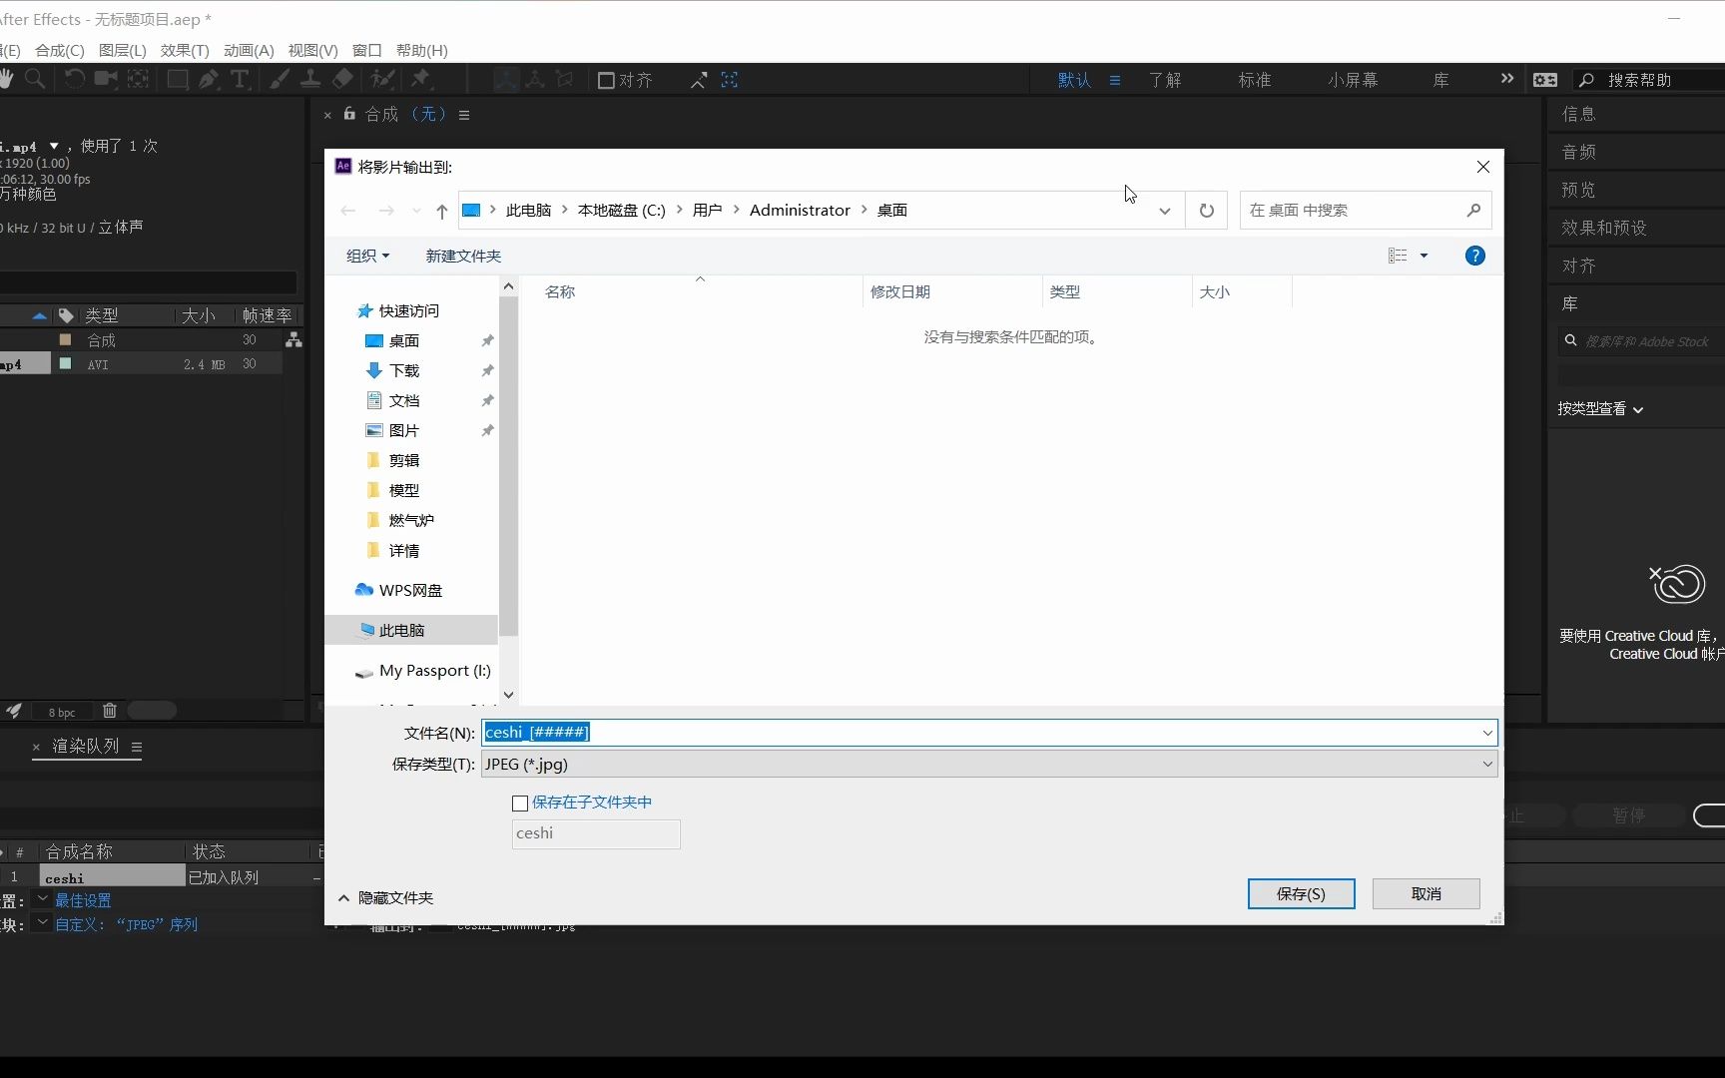Select the 此电脑 sidebar entry
The image size is (1725, 1078).
(401, 630)
